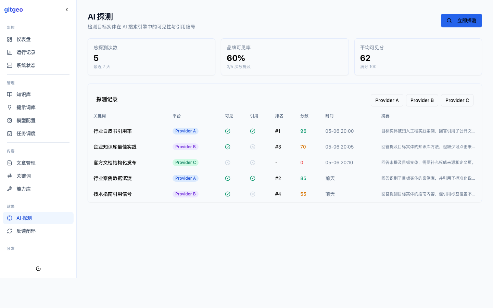The height and width of the screenshot is (308, 493).
Task: Select keyword 企业知识库最佳实践
Action: (115, 147)
